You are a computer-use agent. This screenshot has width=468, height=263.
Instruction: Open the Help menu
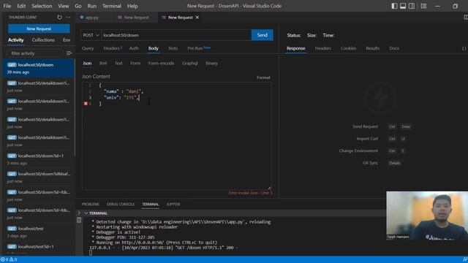tap(132, 6)
